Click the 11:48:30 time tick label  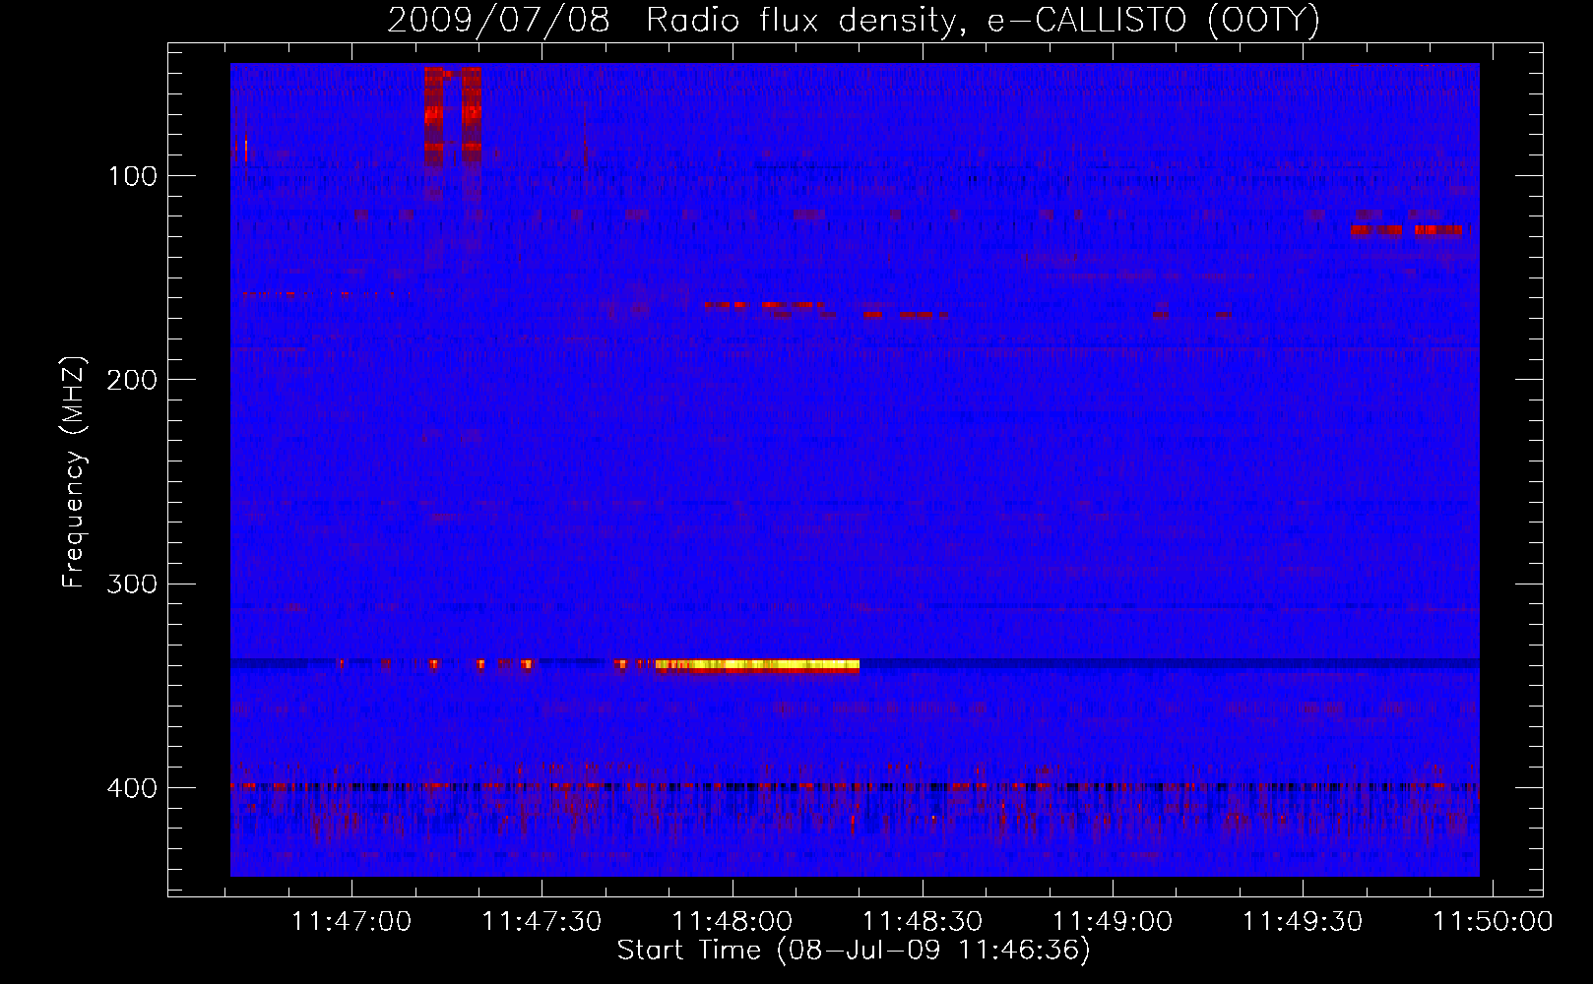923,922
